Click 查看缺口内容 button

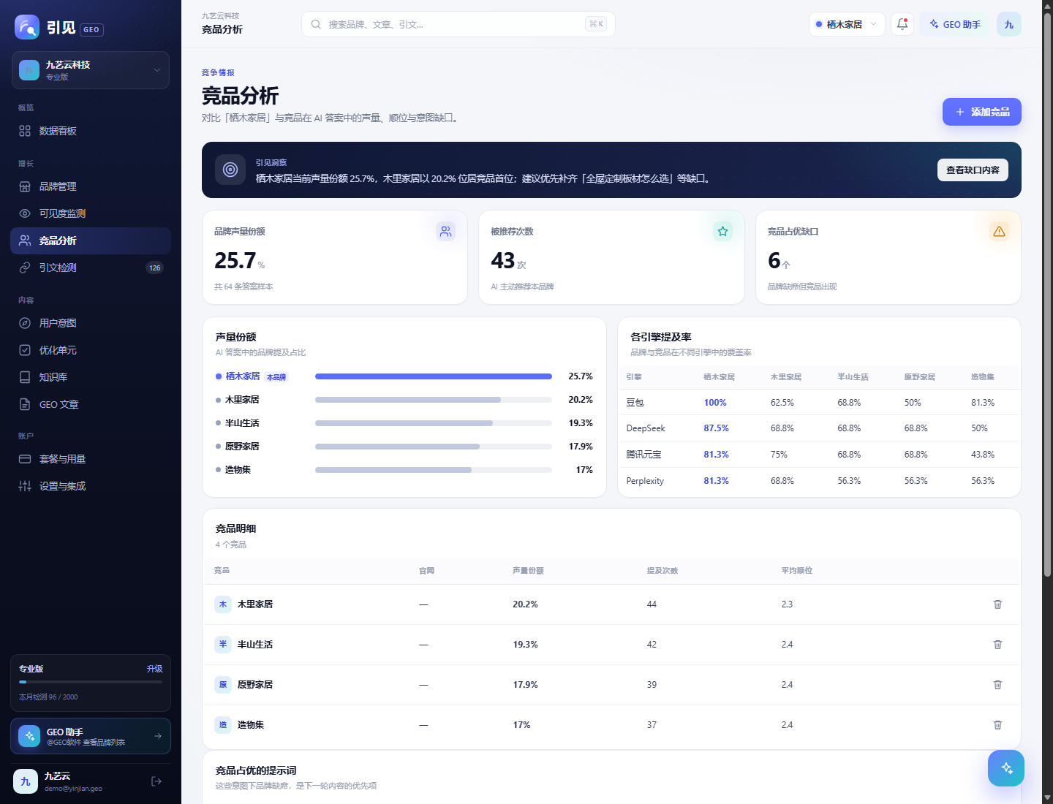973,170
